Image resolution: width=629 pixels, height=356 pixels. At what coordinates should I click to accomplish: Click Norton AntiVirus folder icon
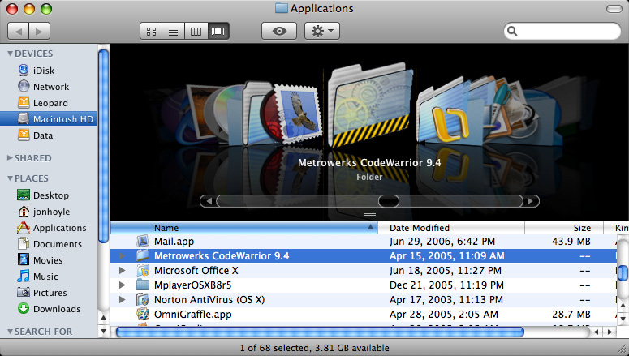coord(143,299)
